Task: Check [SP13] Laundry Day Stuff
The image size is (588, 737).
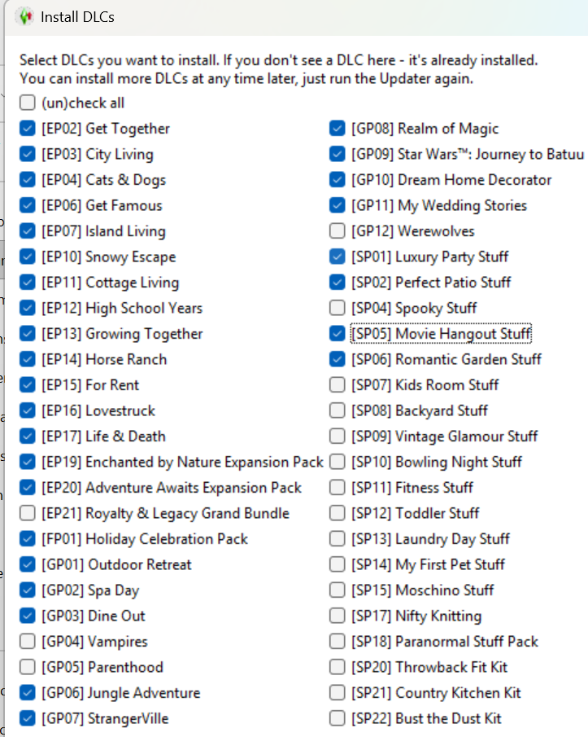Action: coord(337,538)
